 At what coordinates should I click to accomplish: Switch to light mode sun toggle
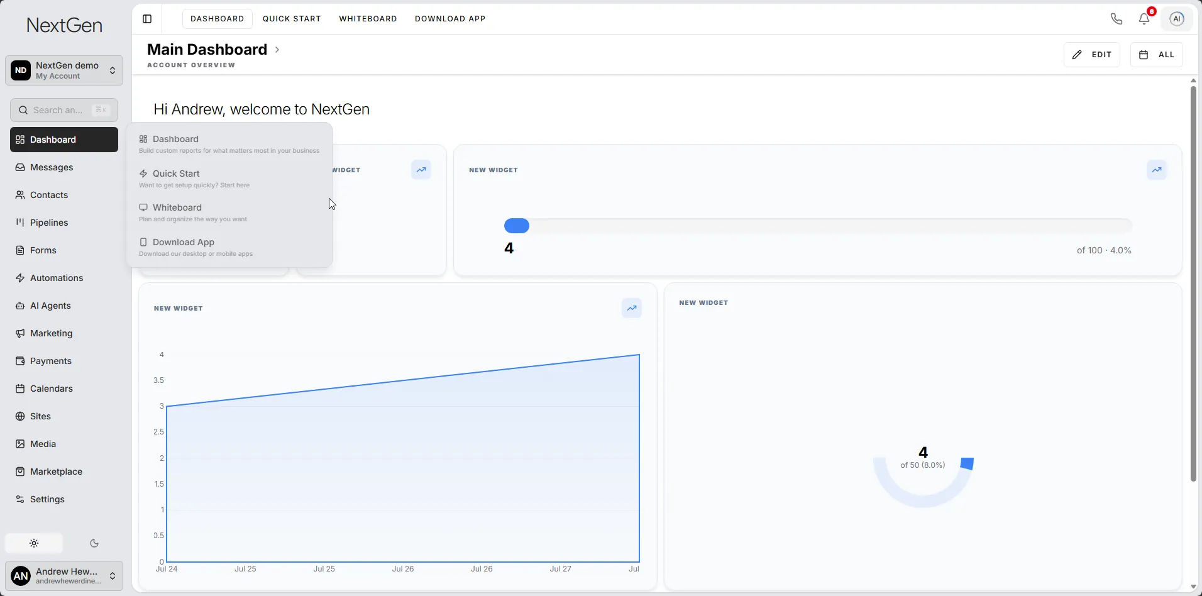34,543
